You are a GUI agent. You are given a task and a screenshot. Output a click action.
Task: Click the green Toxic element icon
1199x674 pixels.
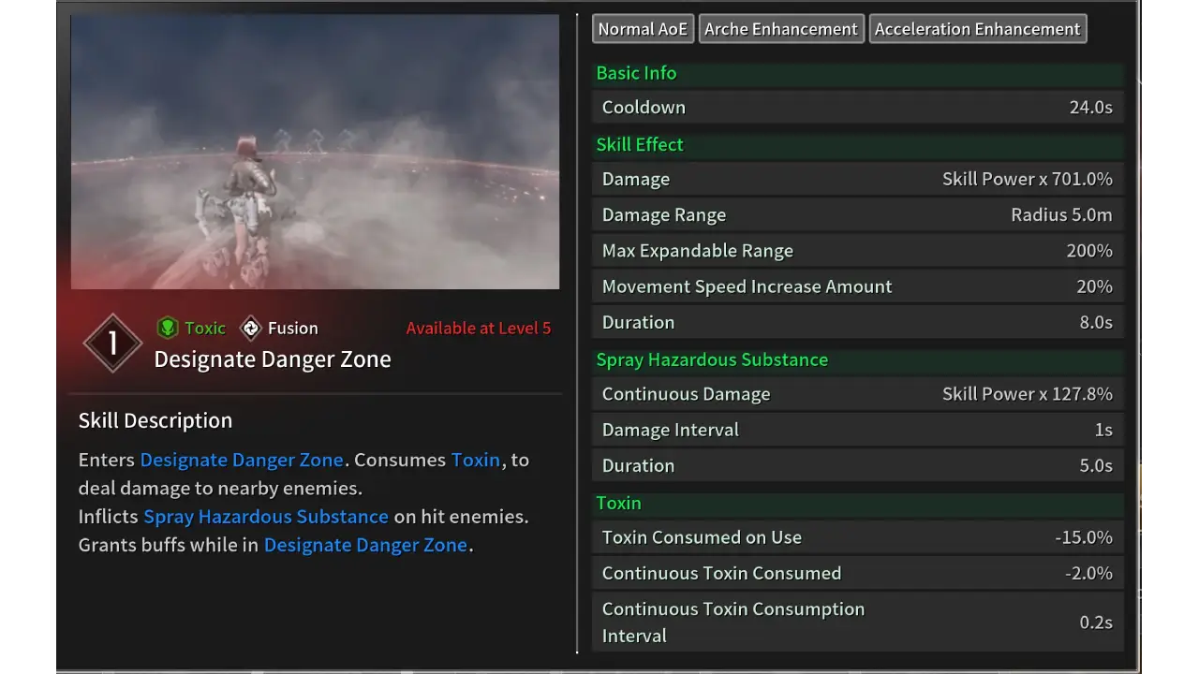click(x=169, y=328)
